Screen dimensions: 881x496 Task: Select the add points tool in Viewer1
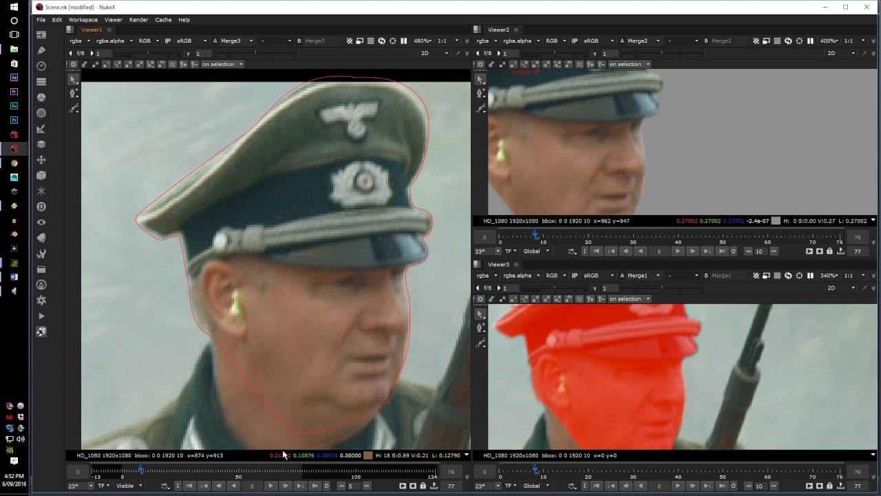tap(74, 94)
